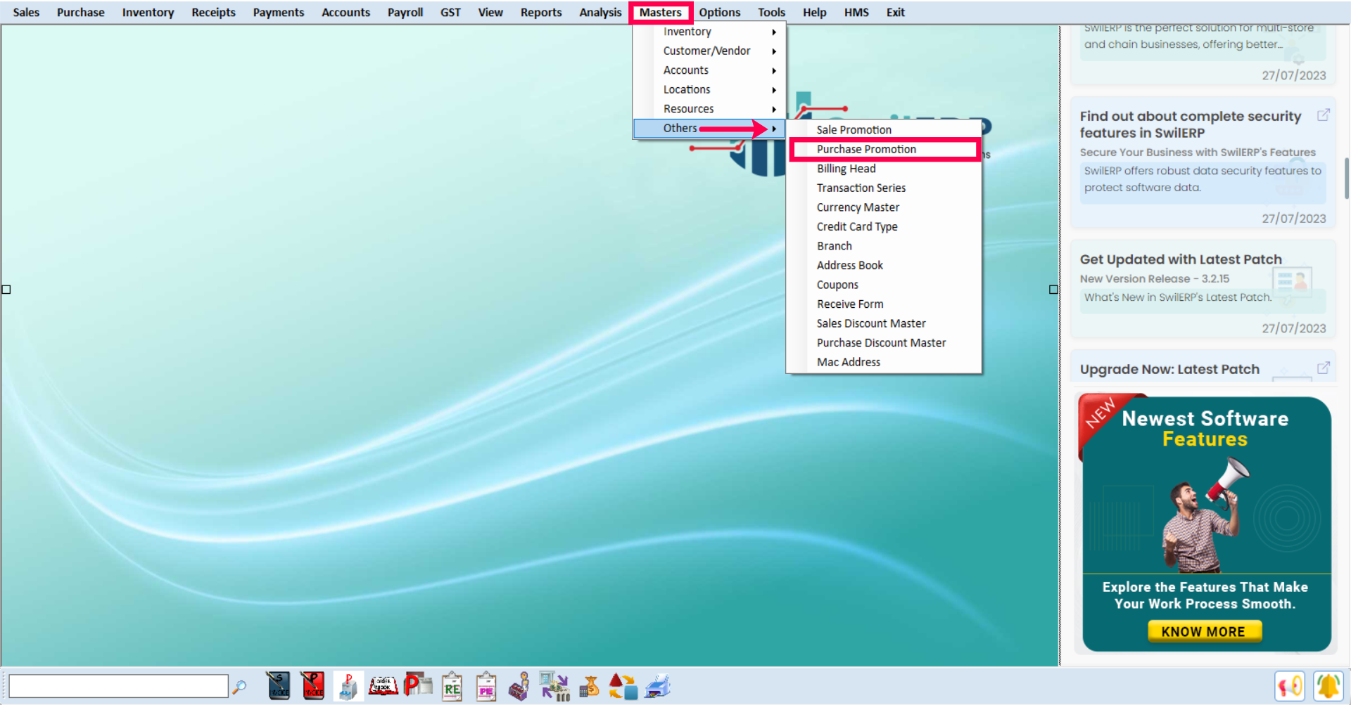Image resolution: width=1351 pixels, height=705 pixels.
Task: Click the shapes conversion toolbar icon
Action: tap(623, 686)
